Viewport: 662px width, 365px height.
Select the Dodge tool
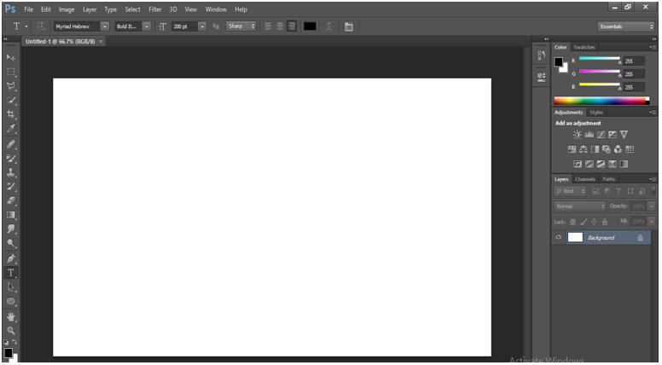[x=11, y=243]
